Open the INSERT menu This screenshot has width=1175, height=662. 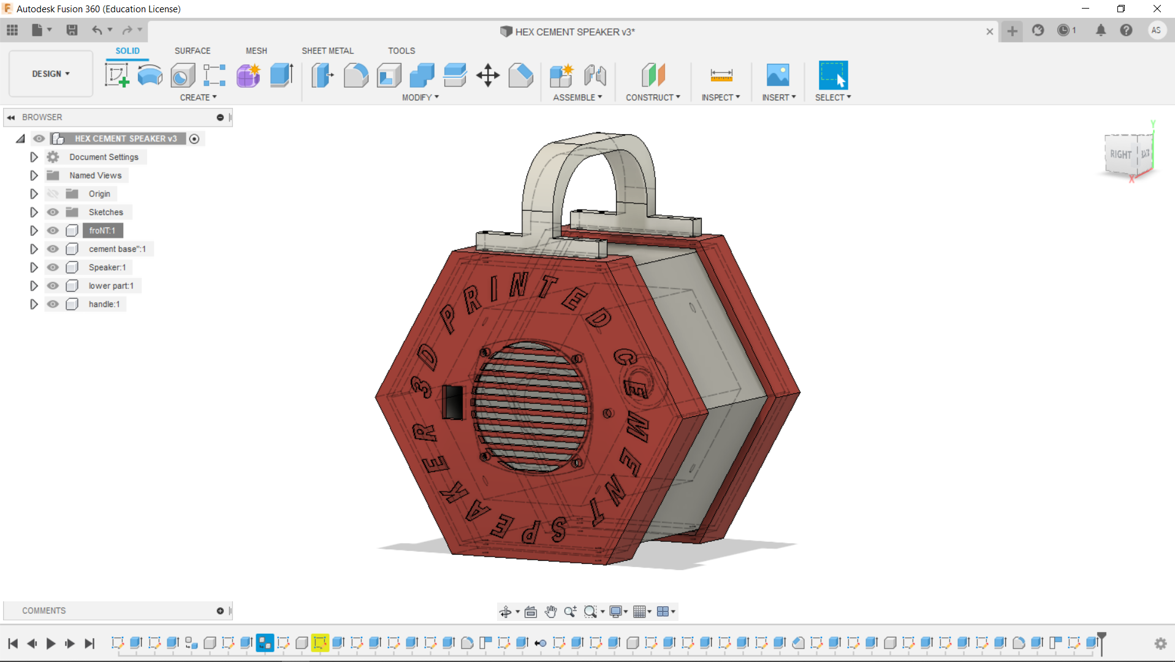coord(779,97)
